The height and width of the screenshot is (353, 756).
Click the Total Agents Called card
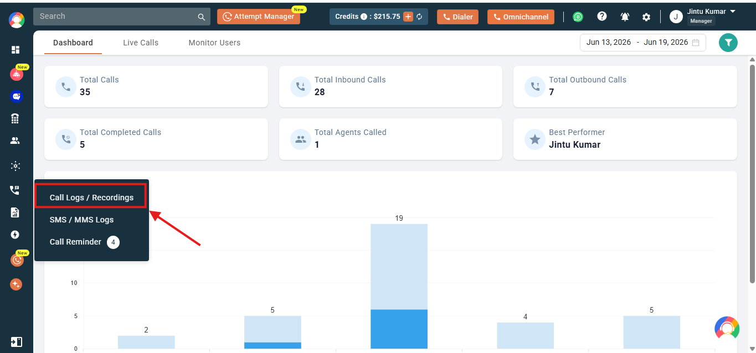[x=390, y=139]
